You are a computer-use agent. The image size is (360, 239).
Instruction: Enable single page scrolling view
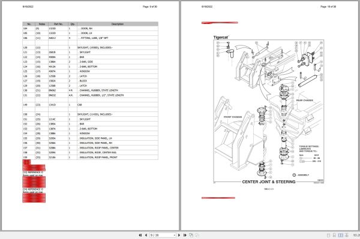[x=335, y=235]
